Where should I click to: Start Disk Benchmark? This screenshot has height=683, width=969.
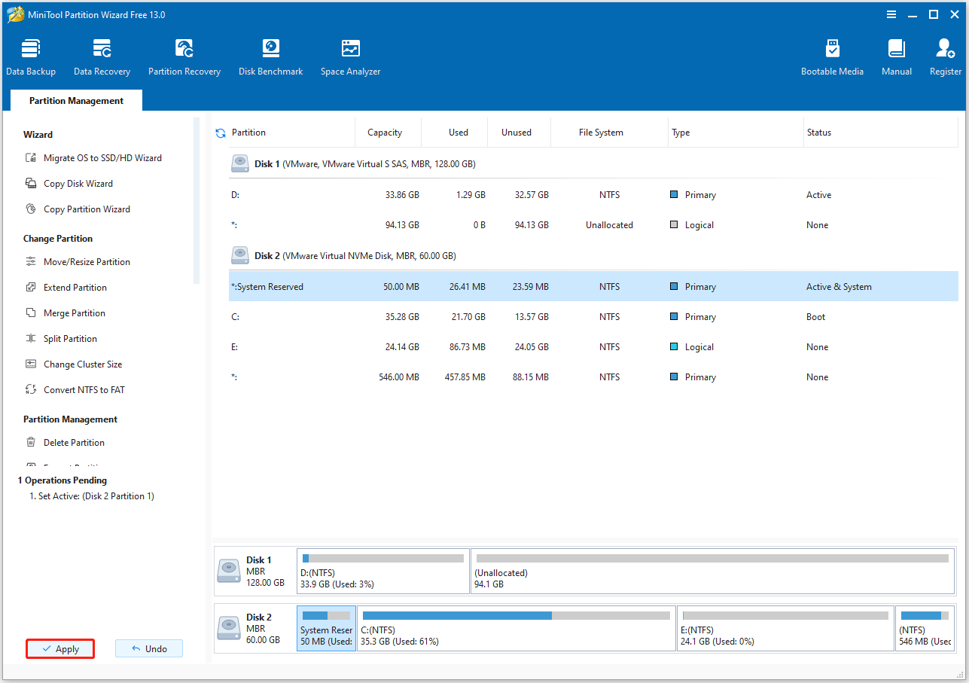point(270,55)
